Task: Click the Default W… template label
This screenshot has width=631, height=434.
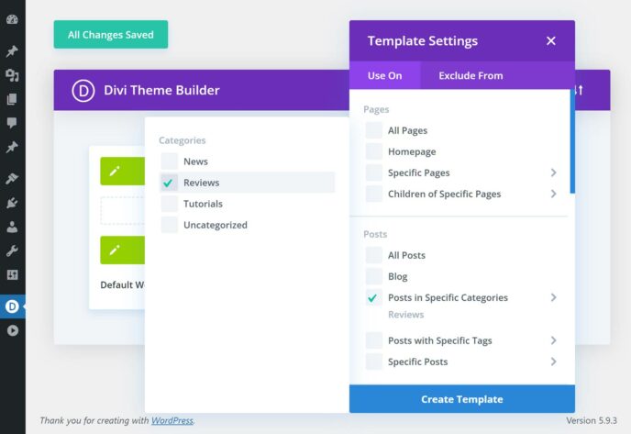Action: [x=122, y=285]
